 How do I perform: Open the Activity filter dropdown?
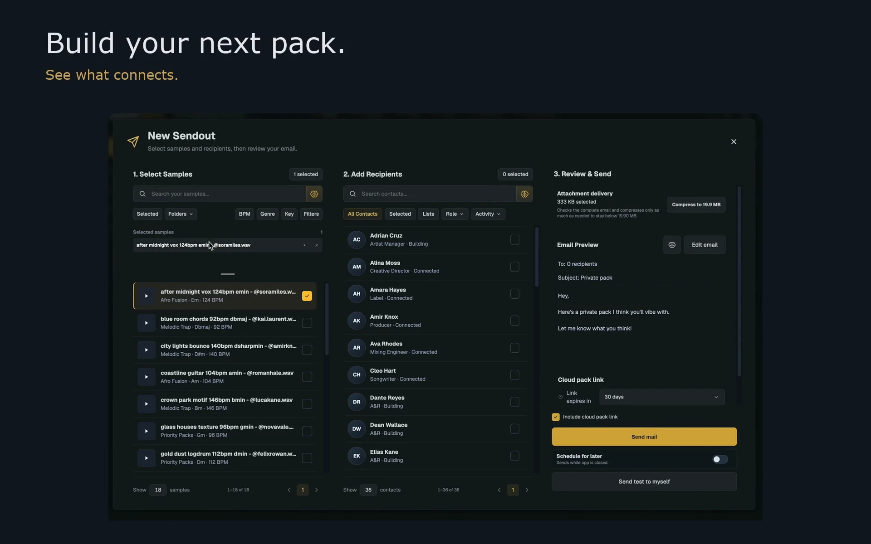pos(488,214)
